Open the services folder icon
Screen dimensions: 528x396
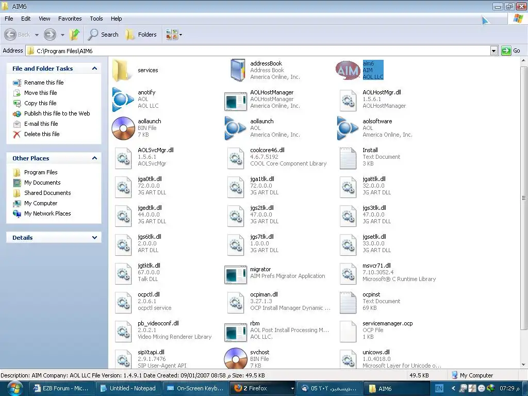point(121,70)
